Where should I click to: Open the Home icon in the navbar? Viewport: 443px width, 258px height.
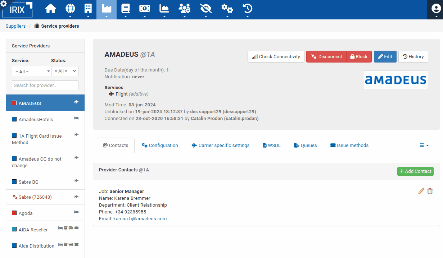[x=50, y=8]
